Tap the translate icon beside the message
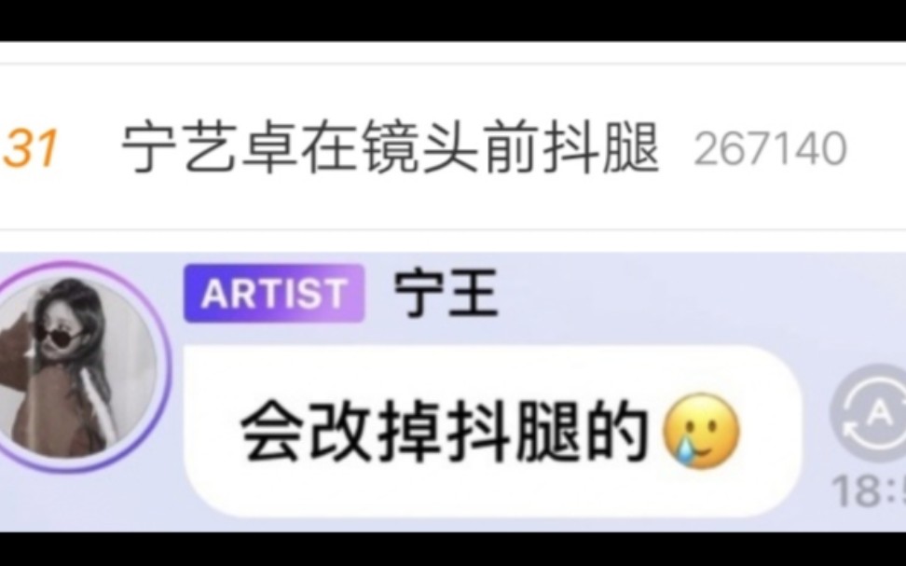906x566 pixels. tap(872, 412)
